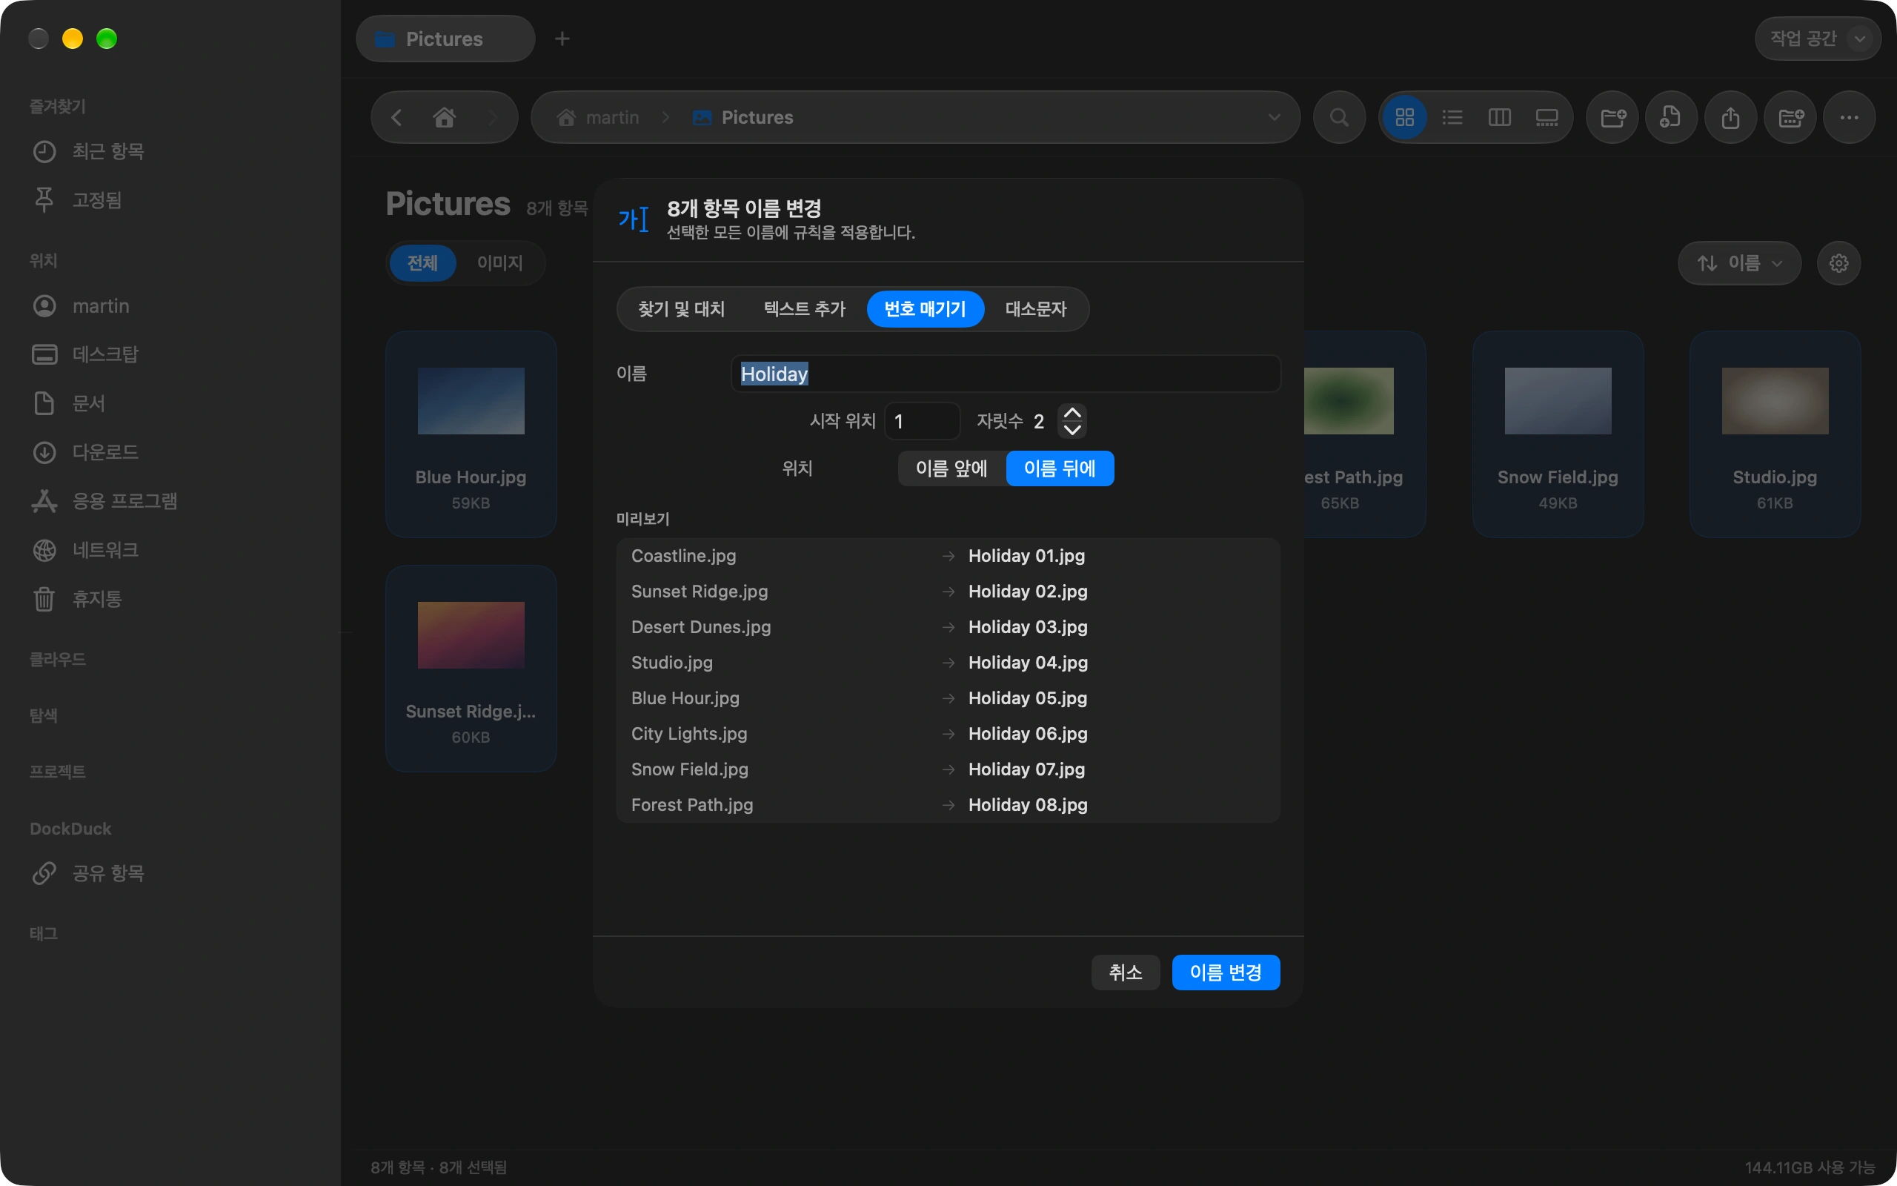Create a new folder

pos(1612,118)
